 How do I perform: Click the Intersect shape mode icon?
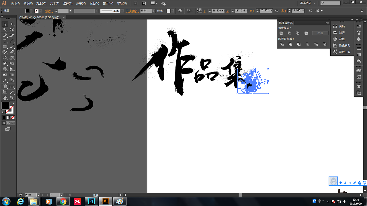298,33
